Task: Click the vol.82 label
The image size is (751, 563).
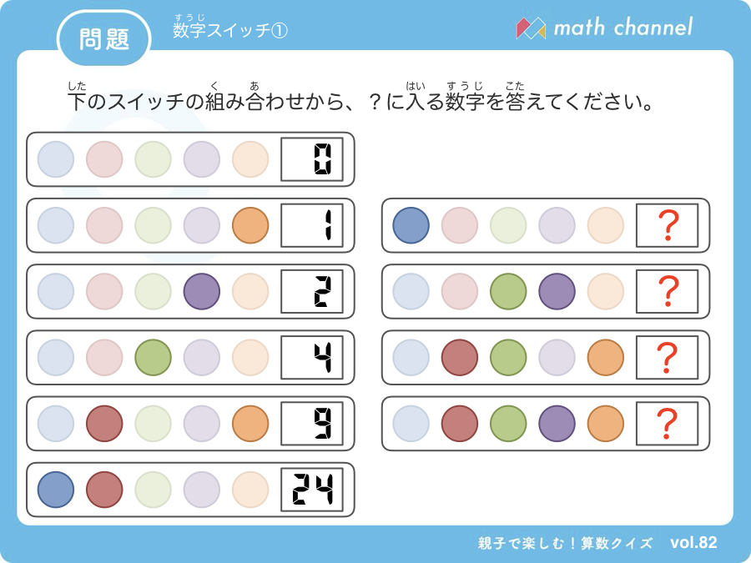Action: [693, 542]
